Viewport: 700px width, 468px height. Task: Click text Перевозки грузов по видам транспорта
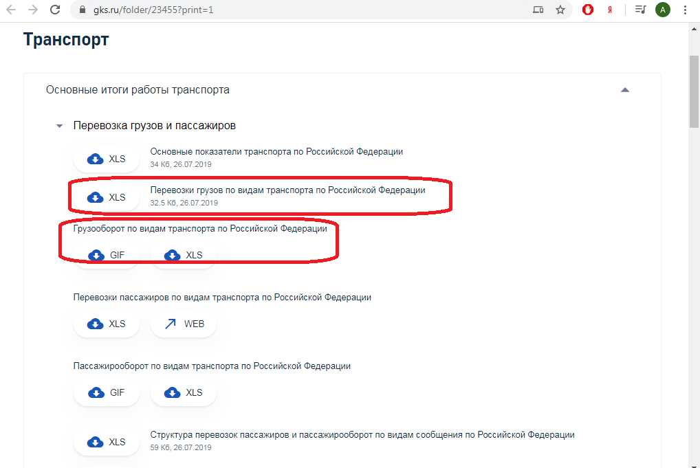[x=287, y=190]
